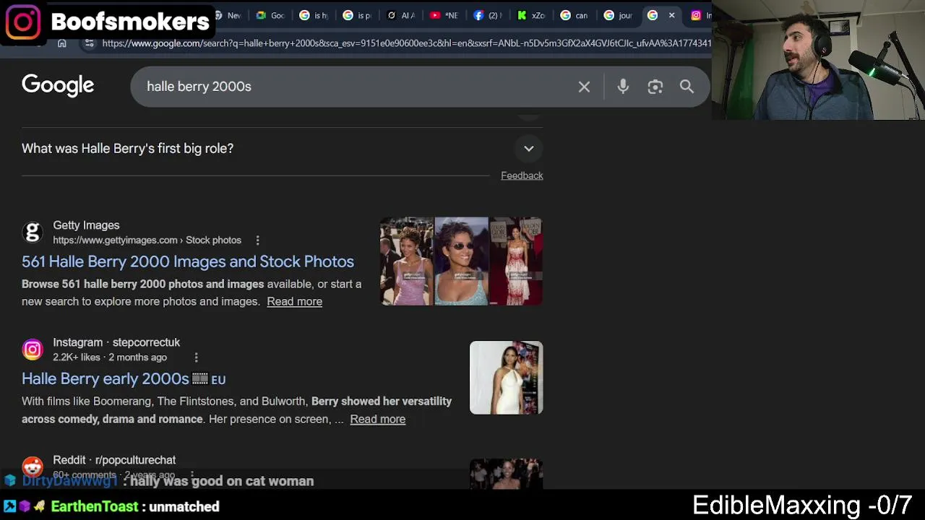This screenshot has width=925, height=520.
Task: Click 'EarthenToast' chat username
Action: 95,507
